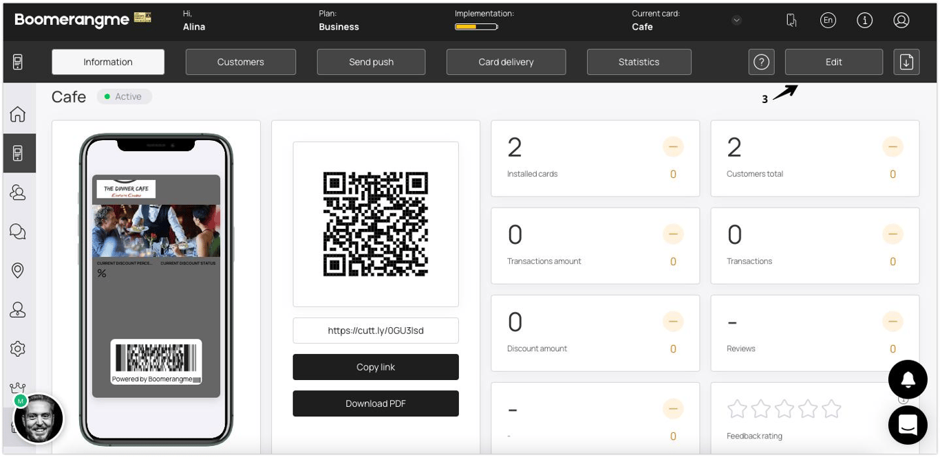Viewport: 940px width, 457px height.
Task: Open the chat bubbles icon in sidebar
Action: 18,232
